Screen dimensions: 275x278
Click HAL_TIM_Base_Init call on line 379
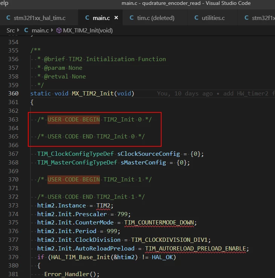(80, 257)
